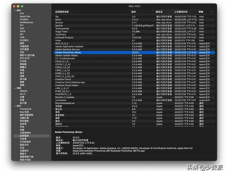228x171 pixels.
Task: Select Framework under 软件
Action: tap(25, 109)
